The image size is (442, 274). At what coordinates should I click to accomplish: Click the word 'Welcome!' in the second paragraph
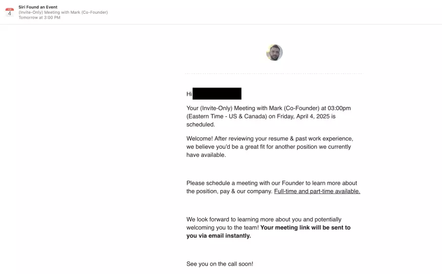[199, 138]
